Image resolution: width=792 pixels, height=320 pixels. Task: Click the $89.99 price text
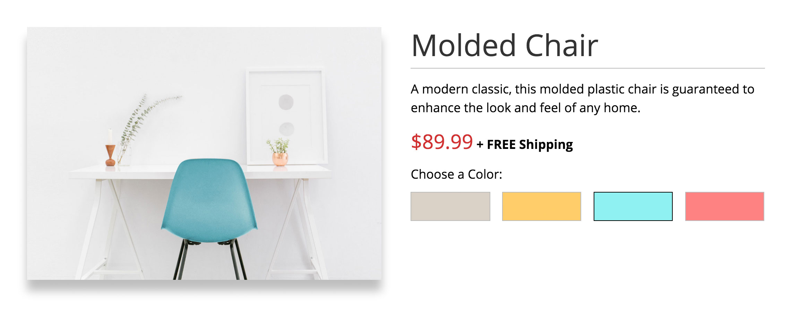442,142
